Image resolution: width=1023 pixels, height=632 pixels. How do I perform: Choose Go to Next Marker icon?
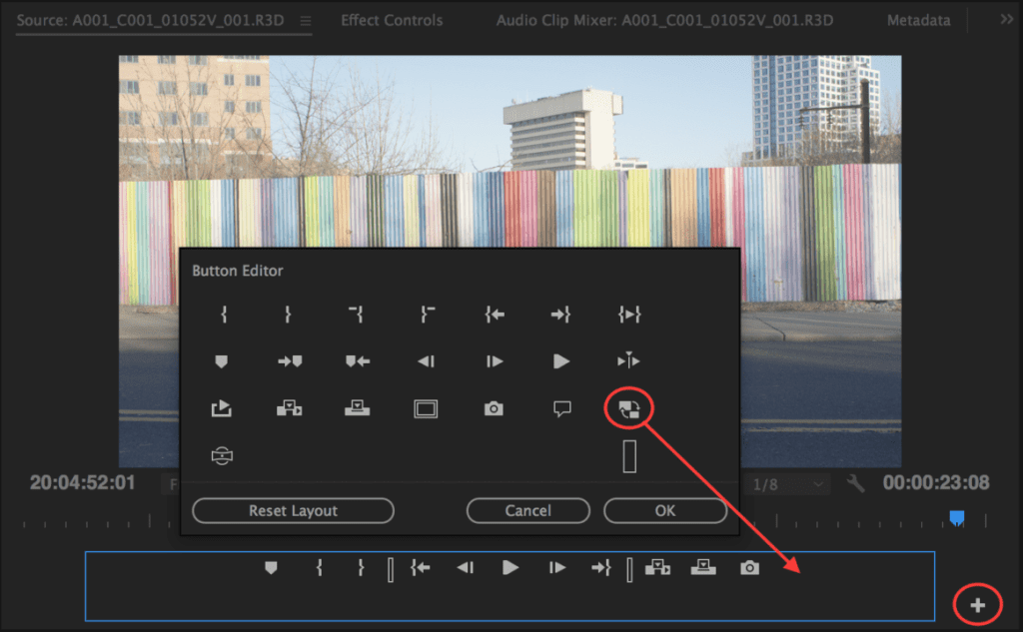(290, 361)
